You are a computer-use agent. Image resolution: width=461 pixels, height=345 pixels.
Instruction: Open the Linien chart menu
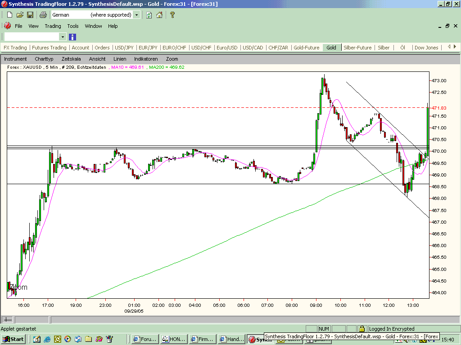pyautogui.click(x=120, y=59)
